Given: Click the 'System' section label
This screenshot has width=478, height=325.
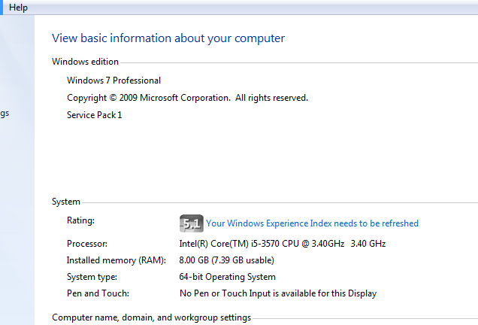Looking at the screenshot, I should coord(66,202).
